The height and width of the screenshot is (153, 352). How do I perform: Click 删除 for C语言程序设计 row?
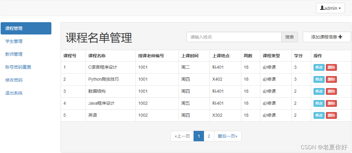[x=331, y=67]
